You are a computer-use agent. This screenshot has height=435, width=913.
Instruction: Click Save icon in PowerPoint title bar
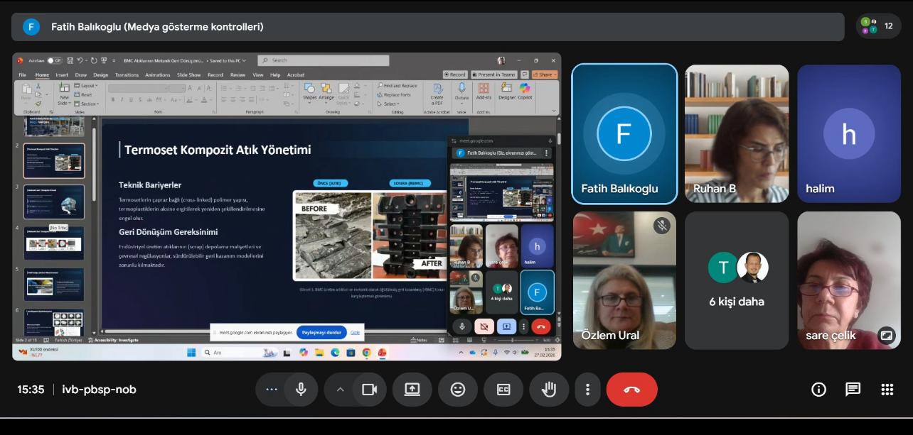pyautogui.click(x=71, y=60)
